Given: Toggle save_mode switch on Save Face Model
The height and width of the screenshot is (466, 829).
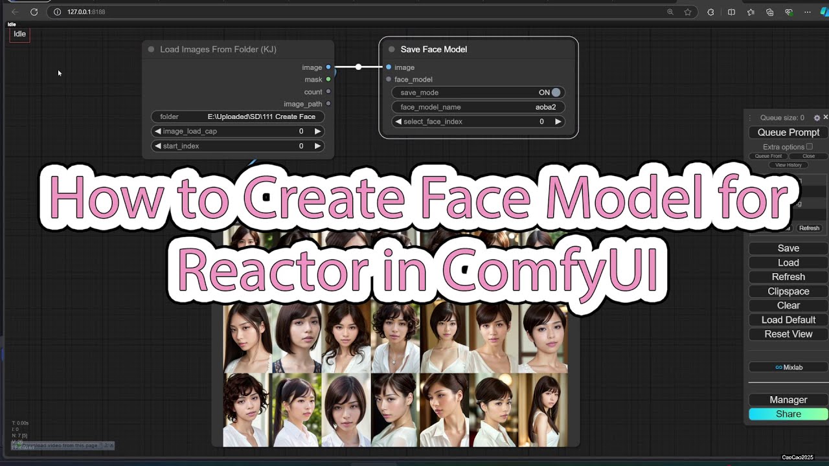Looking at the screenshot, I should pyautogui.click(x=556, y=93).
